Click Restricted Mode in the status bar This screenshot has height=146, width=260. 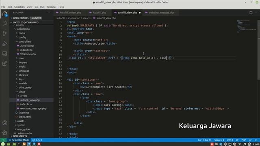pyautogui.click(x=19, y=140)
